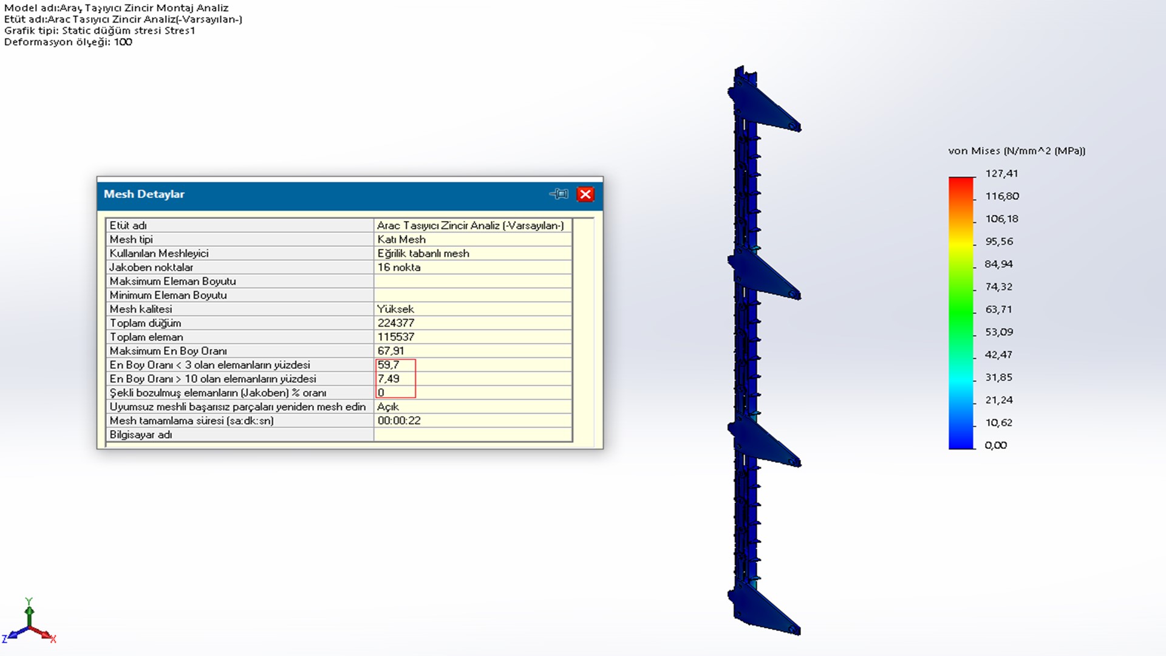This screenshot has width=1166, height=656.
Task: Click the 7,49 aspect ratio percentage cell
Action: [389, 379]
